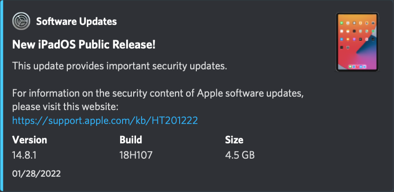Screen dimensions: 394x192
Task: Select the Software Updates author name
Action: 77,22
